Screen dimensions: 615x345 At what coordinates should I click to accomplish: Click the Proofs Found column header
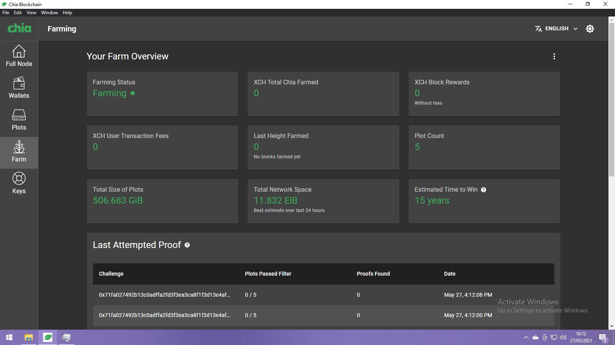[373, 274]
